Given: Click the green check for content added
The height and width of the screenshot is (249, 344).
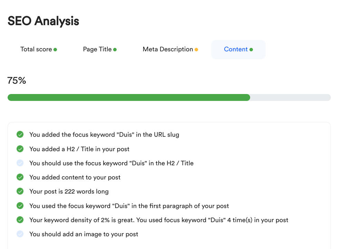Looking at the screenshot, I should click(20, 177).
